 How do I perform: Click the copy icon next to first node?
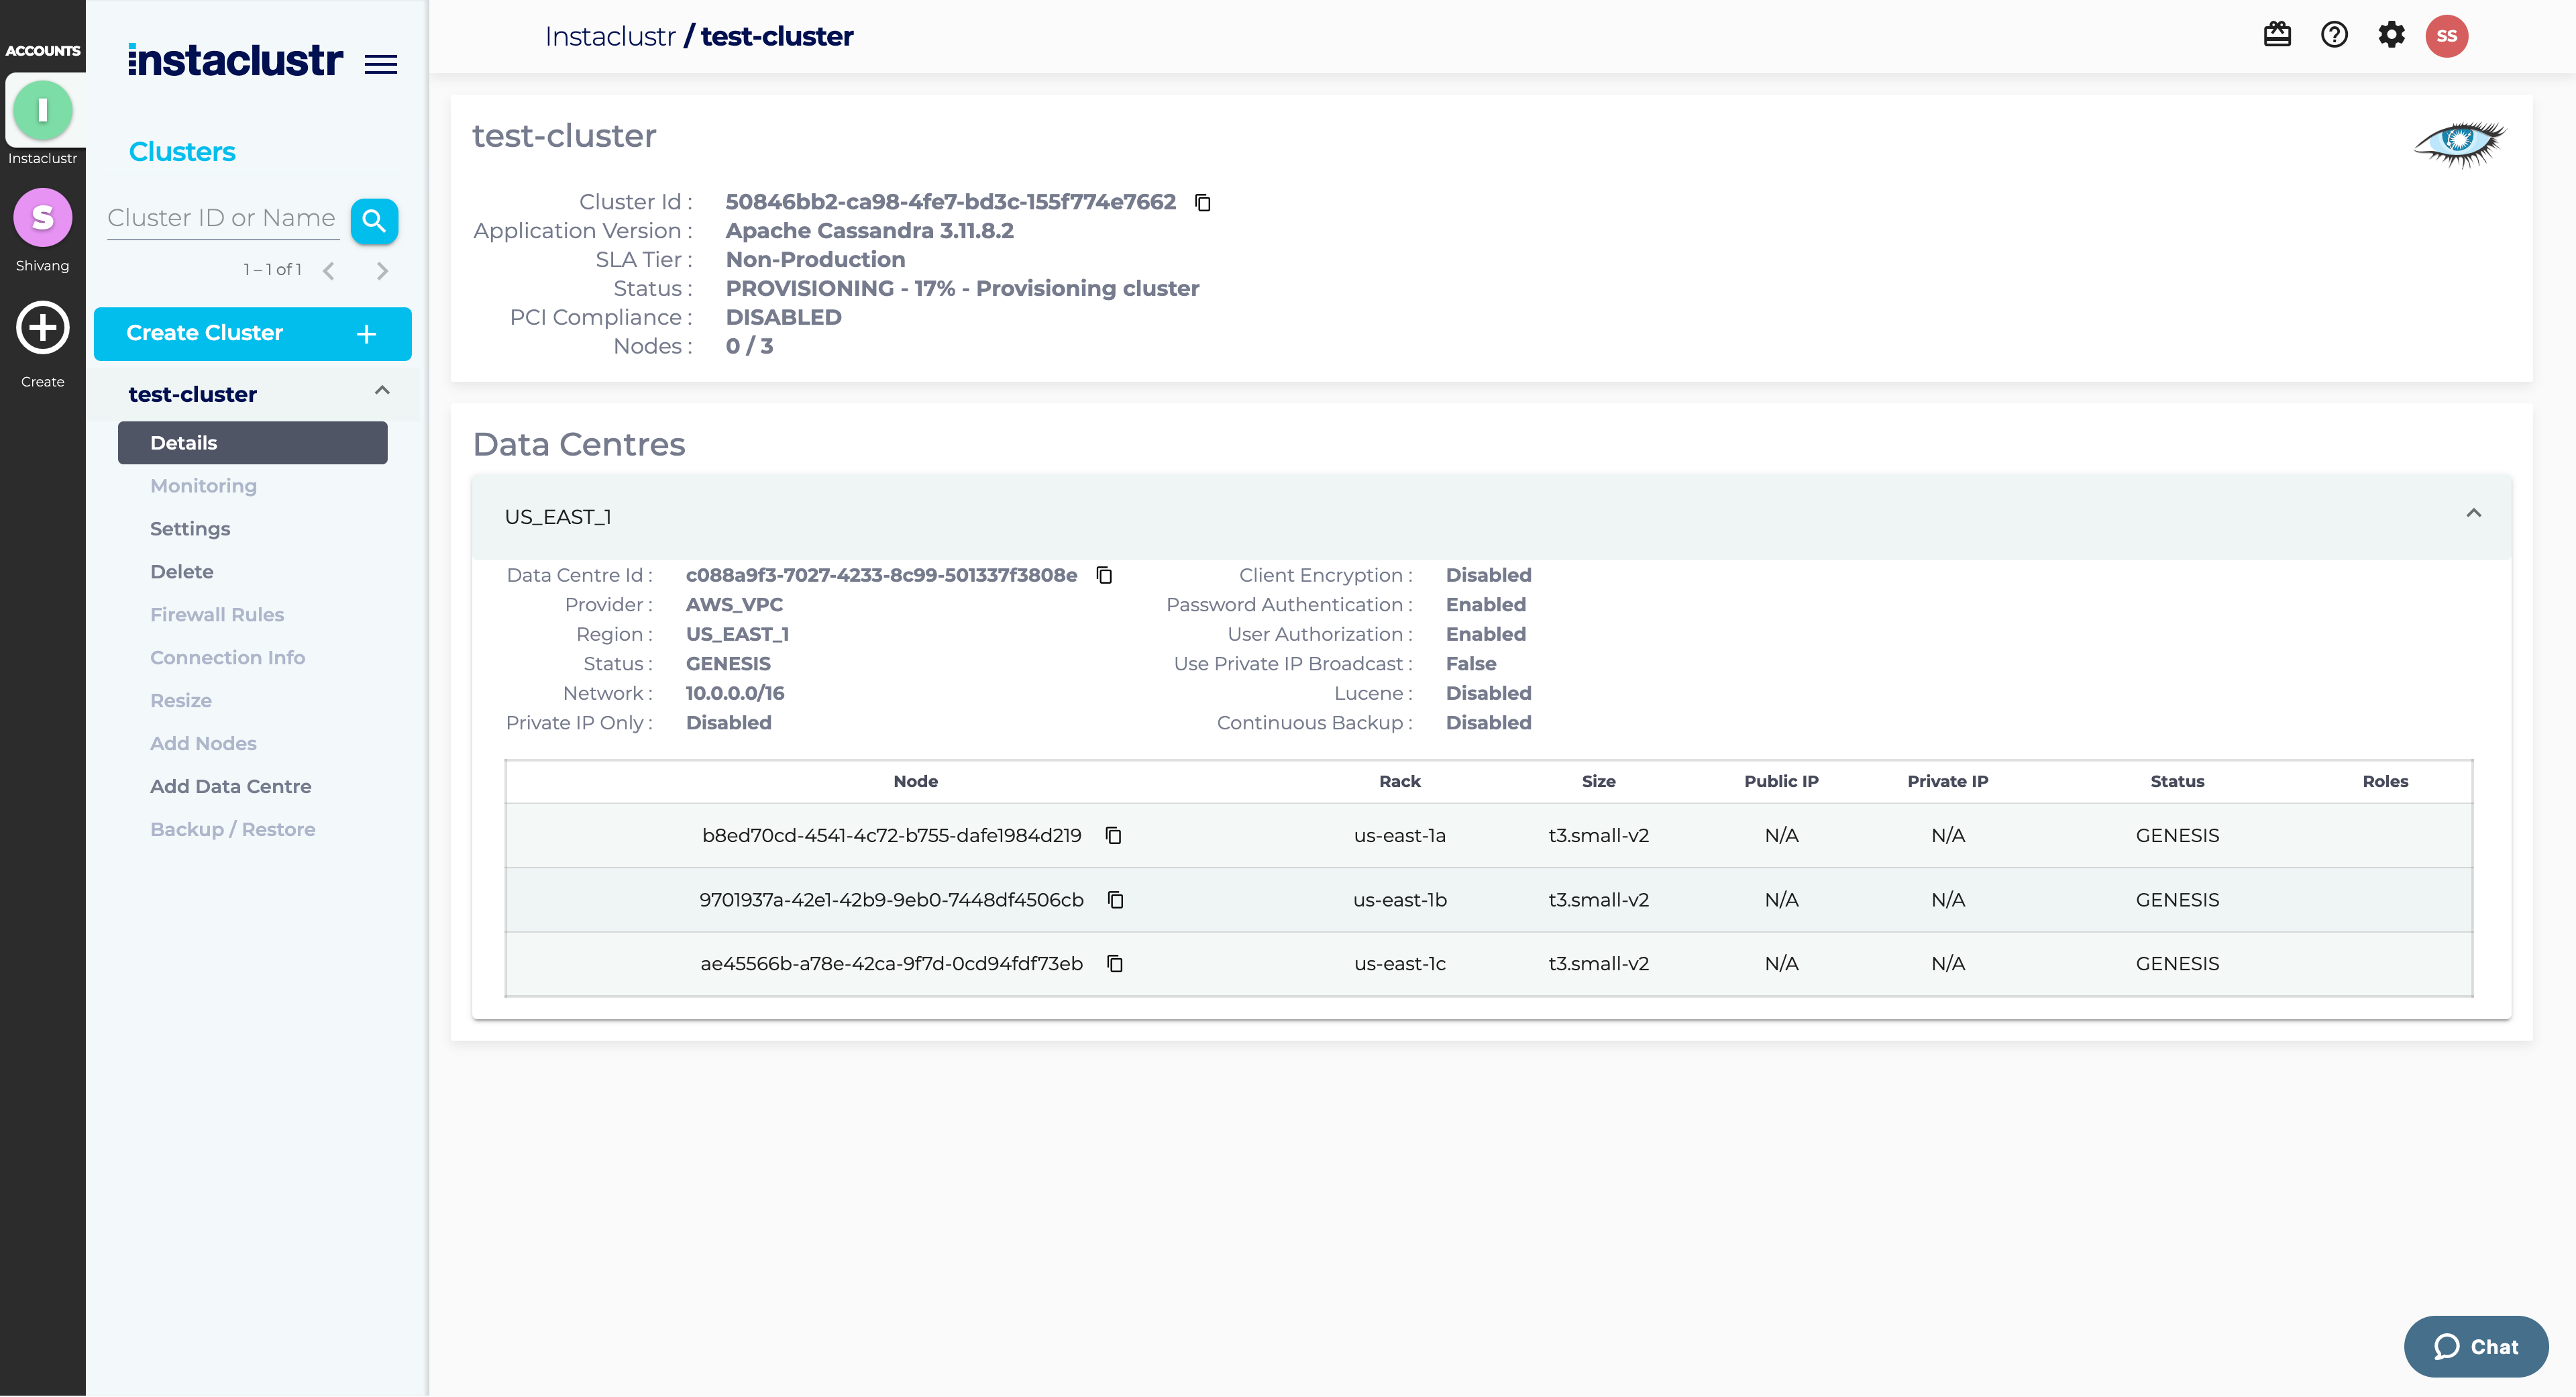click(1113, 836)
